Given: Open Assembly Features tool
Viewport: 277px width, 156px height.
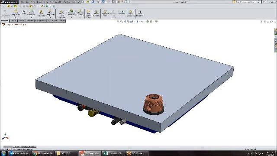Looking at the screenshot, I should point(71,13).
